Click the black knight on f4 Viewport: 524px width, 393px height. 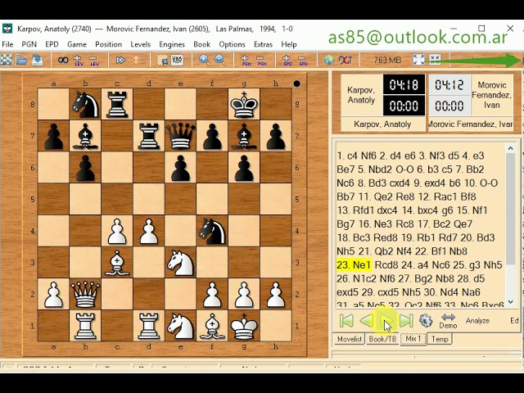coord(212,231)
